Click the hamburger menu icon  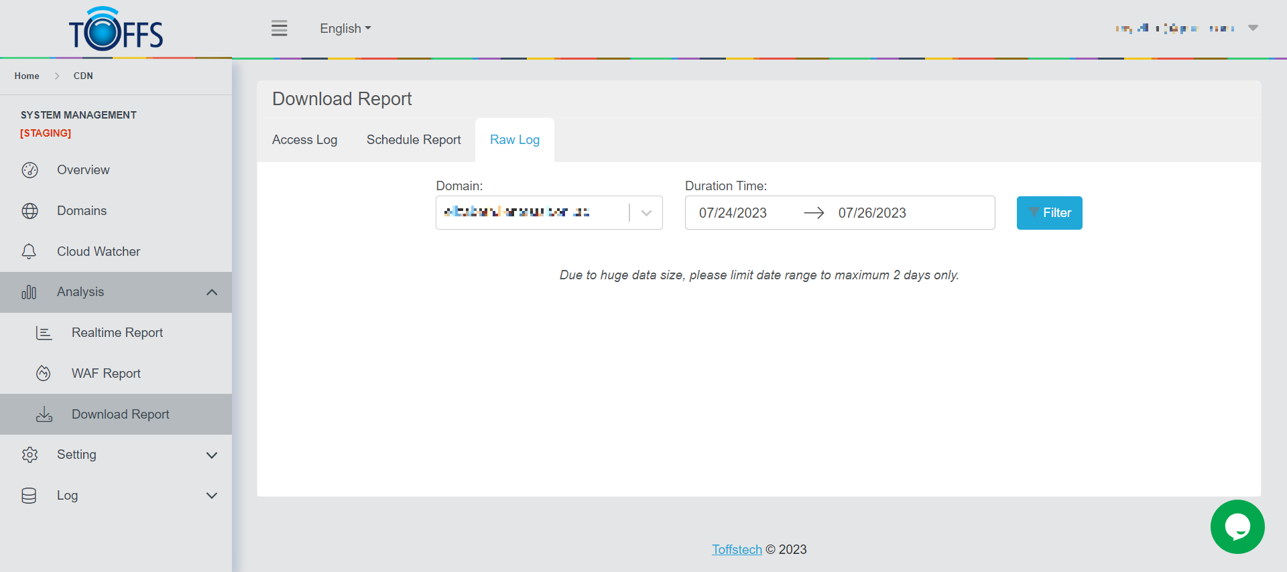(x=279, y=28)
